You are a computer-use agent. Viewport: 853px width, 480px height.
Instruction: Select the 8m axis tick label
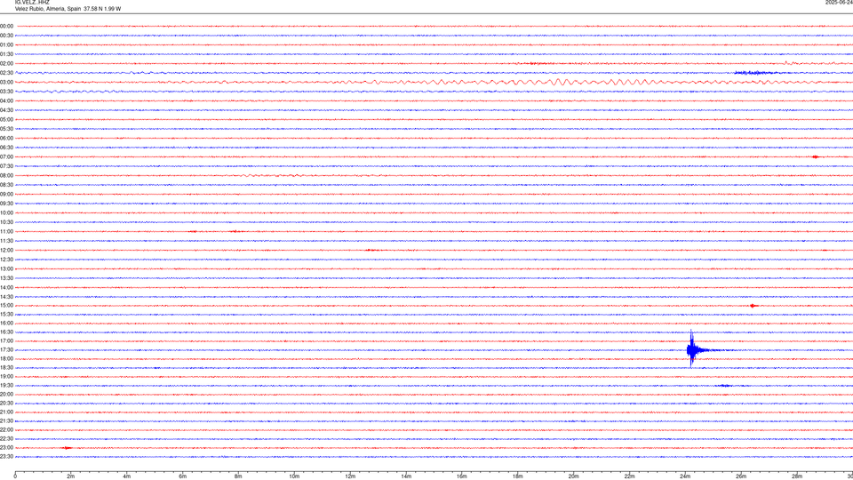click(x=238, y=476)
